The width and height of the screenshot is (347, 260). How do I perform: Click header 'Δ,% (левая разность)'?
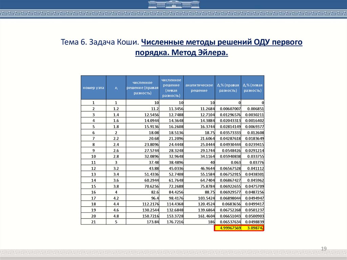coord(252,87)
